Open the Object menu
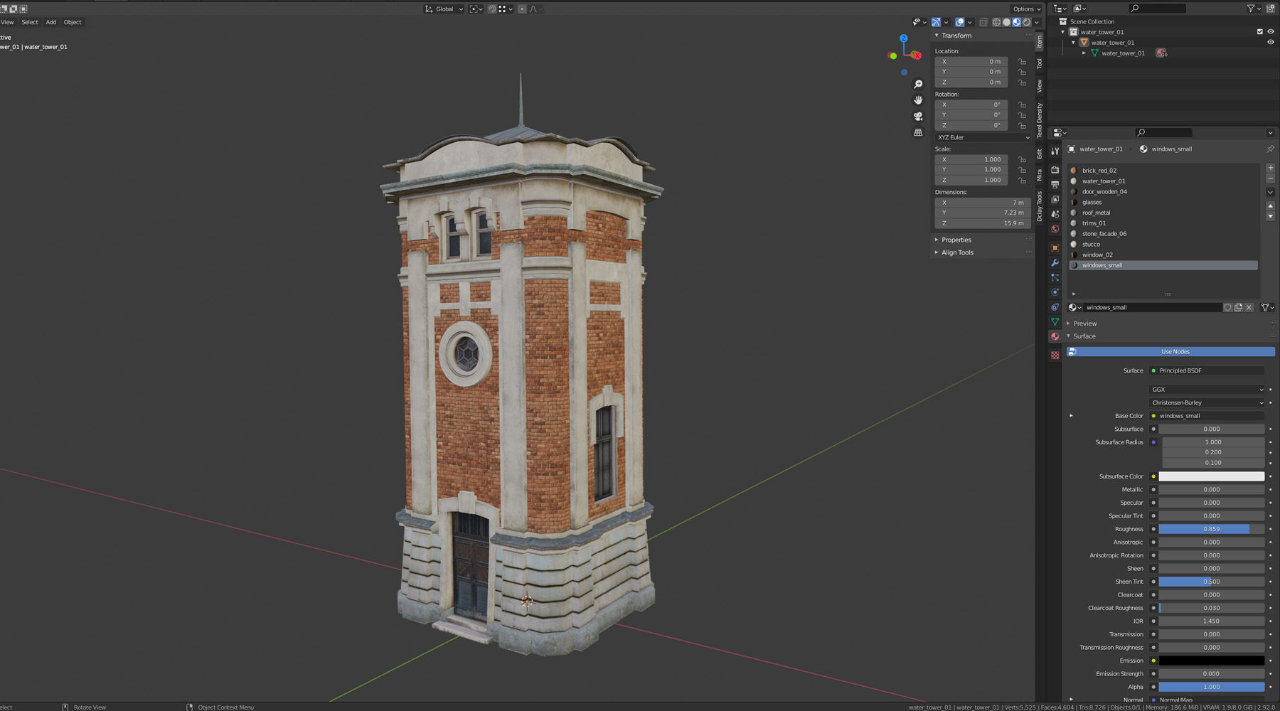 (73, 22)
